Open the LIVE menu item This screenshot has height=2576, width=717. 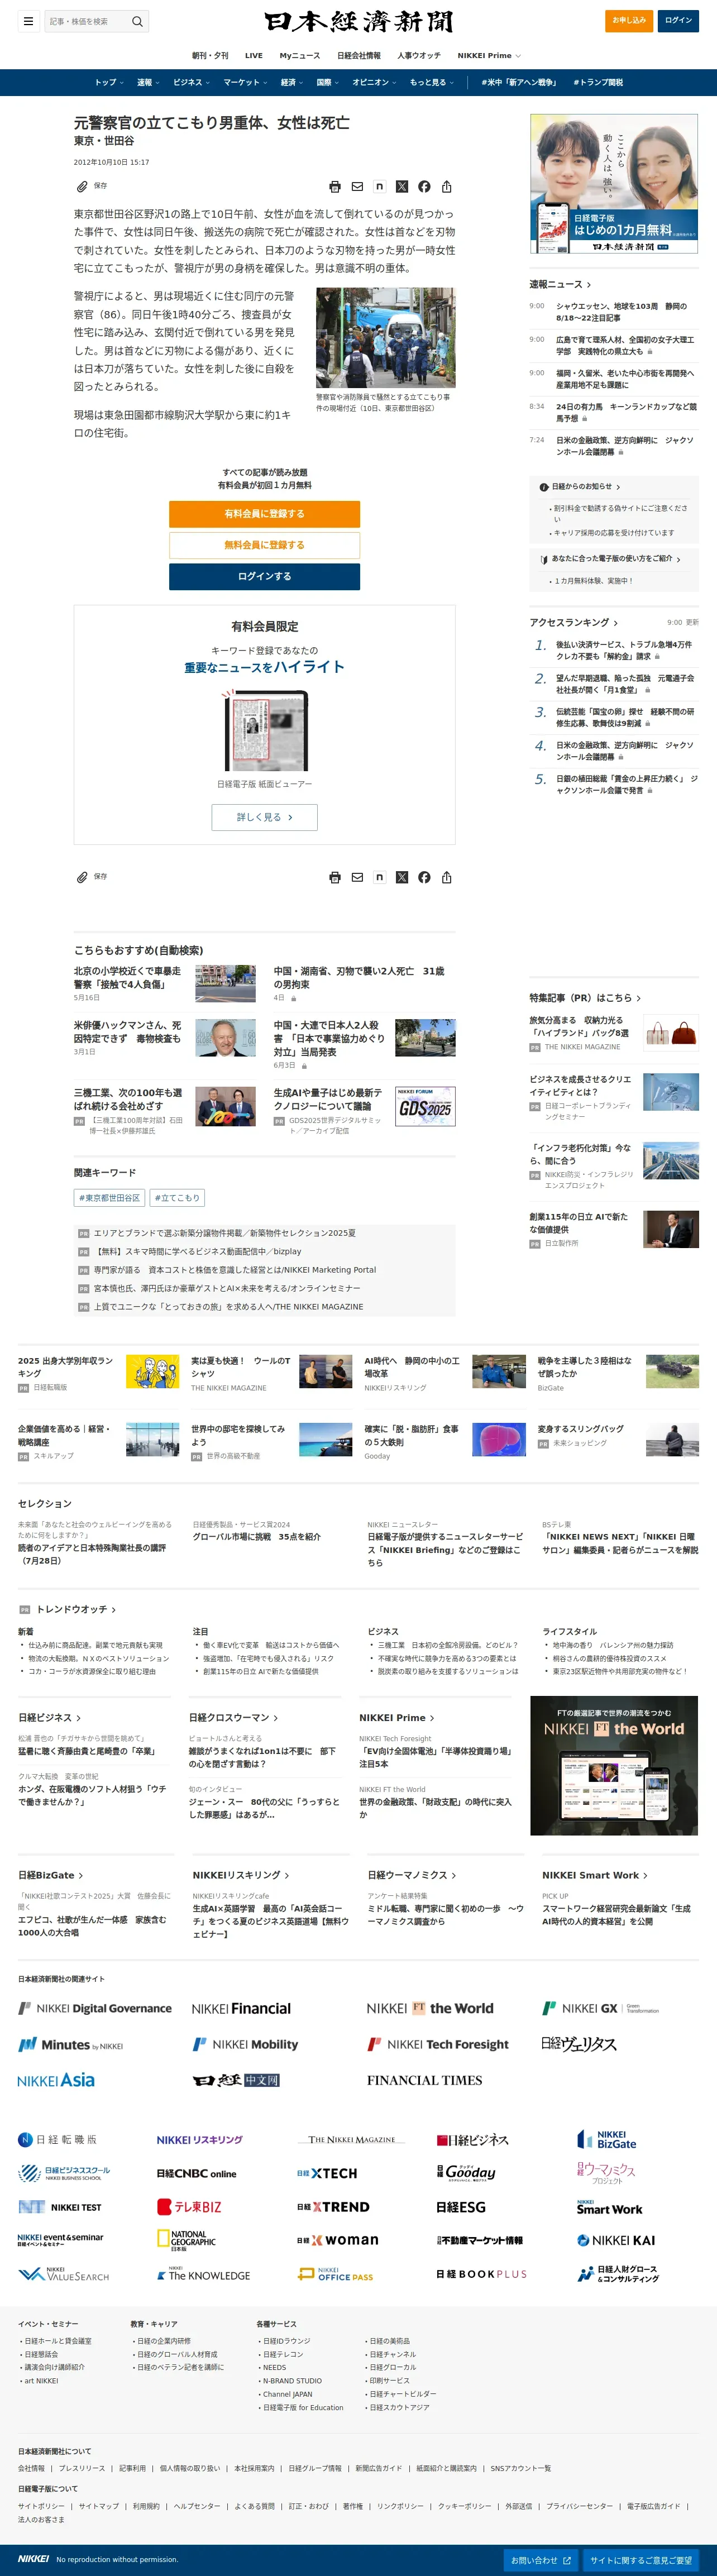point(254,56)
